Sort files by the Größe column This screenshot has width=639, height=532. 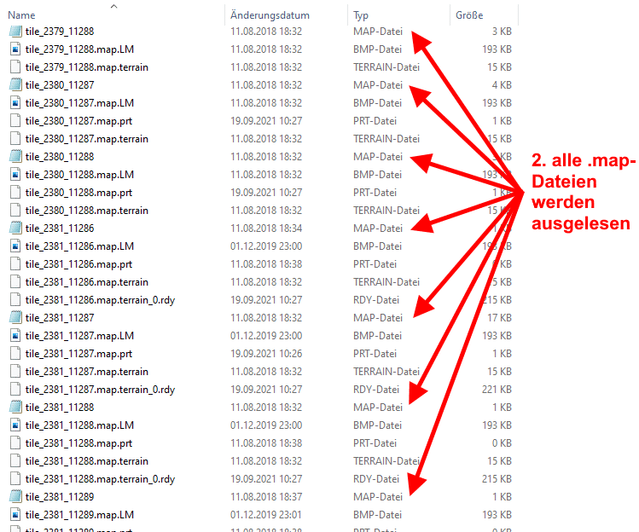tap(469, 15)
